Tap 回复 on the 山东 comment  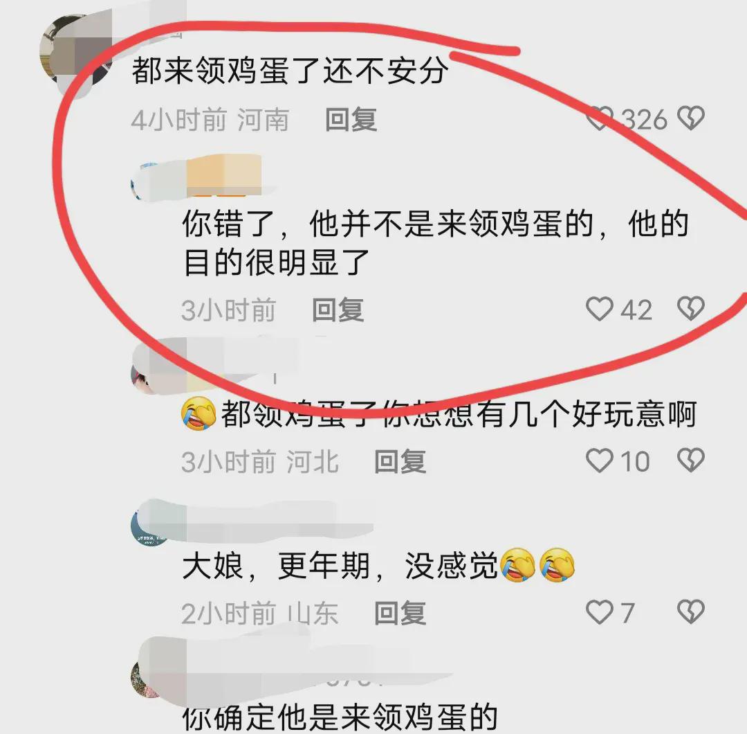pyautogui.click(x=400, y=614)
